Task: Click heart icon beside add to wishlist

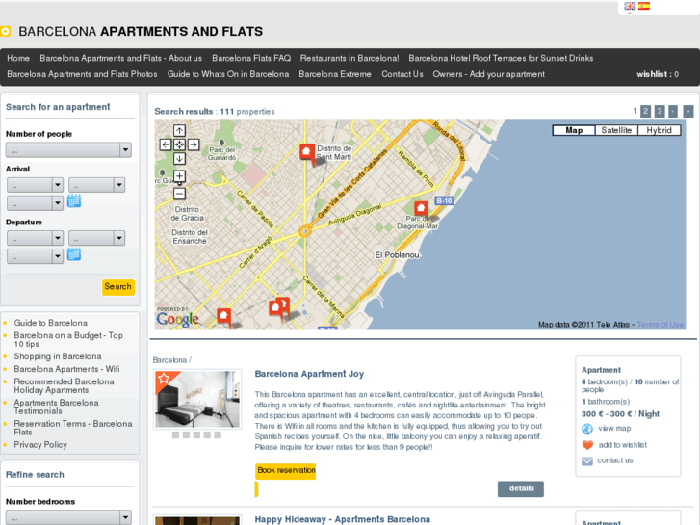Action: (587, 445)
